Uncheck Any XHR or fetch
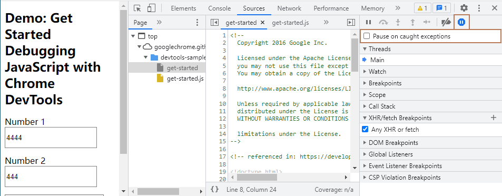502x196 pixels. pyautogui.click(x=365, y=130)
